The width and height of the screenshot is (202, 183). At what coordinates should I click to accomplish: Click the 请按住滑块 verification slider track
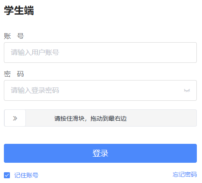pyautogui.click(x=100, y=118)
